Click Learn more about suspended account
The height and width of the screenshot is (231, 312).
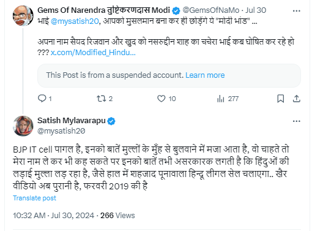click(x=205, y=75)
